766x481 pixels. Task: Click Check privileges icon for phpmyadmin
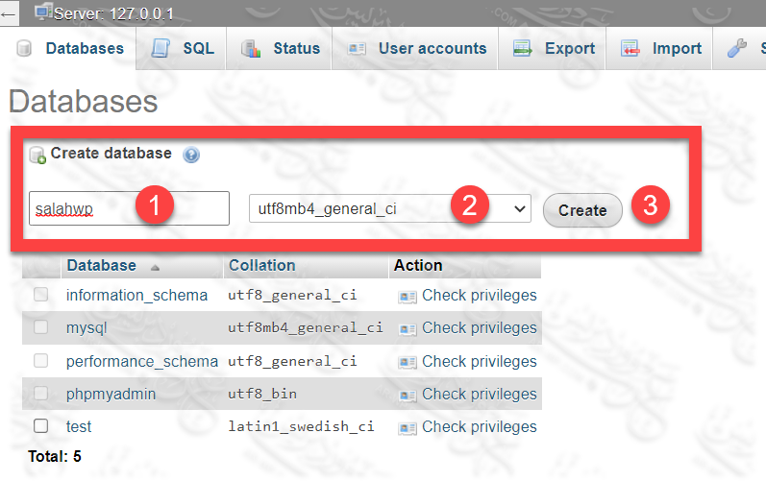pyautogui.click(x=408, y=395)
